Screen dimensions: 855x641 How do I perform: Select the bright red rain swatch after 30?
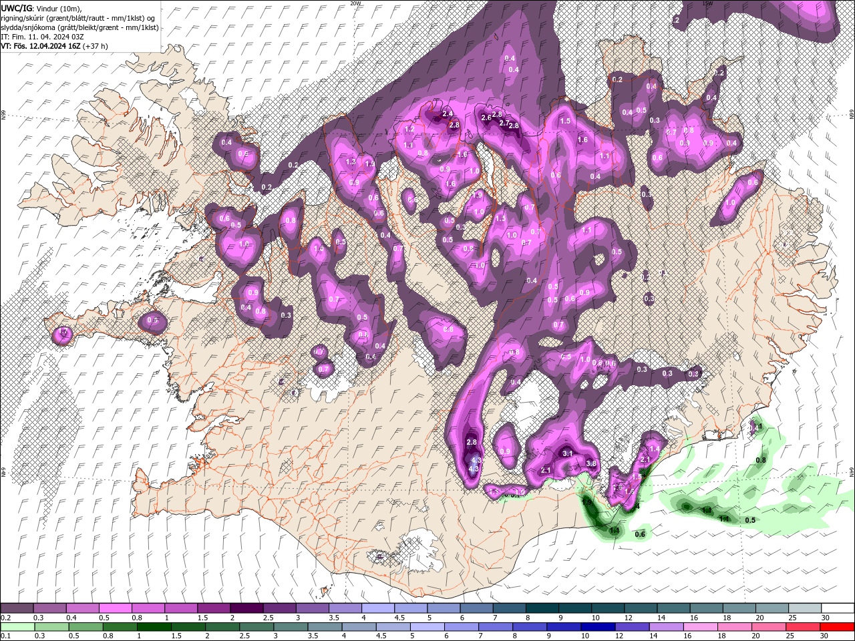pyautogui.click(x=838, y=627)
